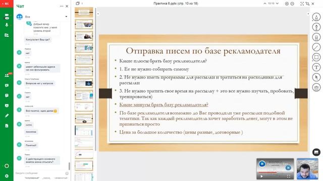
Task: Go to next page with down chevron
Action: coord(277,4)
